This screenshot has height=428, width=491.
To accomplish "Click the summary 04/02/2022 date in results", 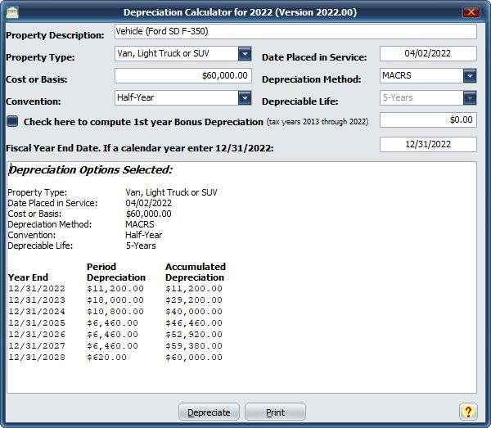I will (x=148, y=203).
